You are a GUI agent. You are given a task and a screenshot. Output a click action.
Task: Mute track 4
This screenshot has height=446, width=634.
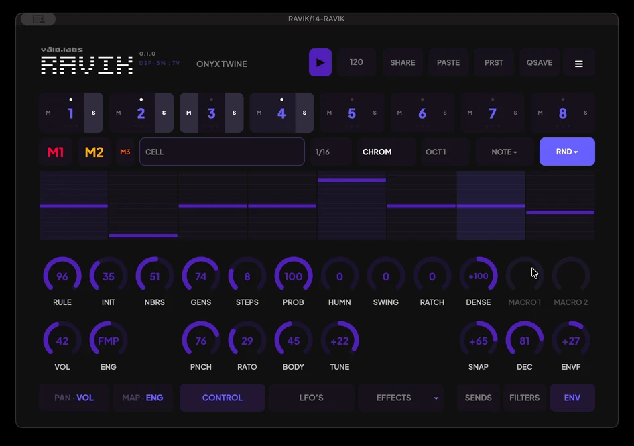tap(259, 113)
